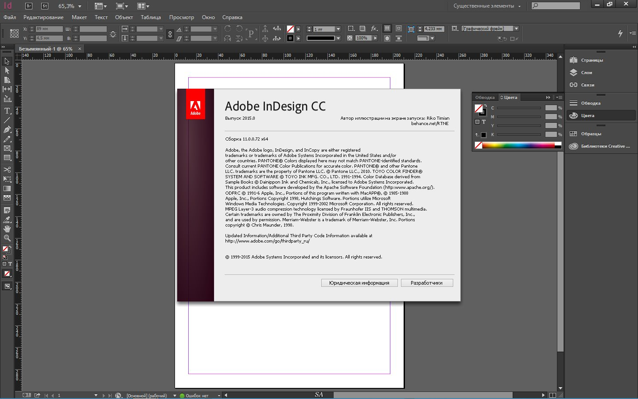This screenshot has height=399, width=638.
Task: Toggle Normal screen mode at Tools bottom
Action: pos(7,286)
